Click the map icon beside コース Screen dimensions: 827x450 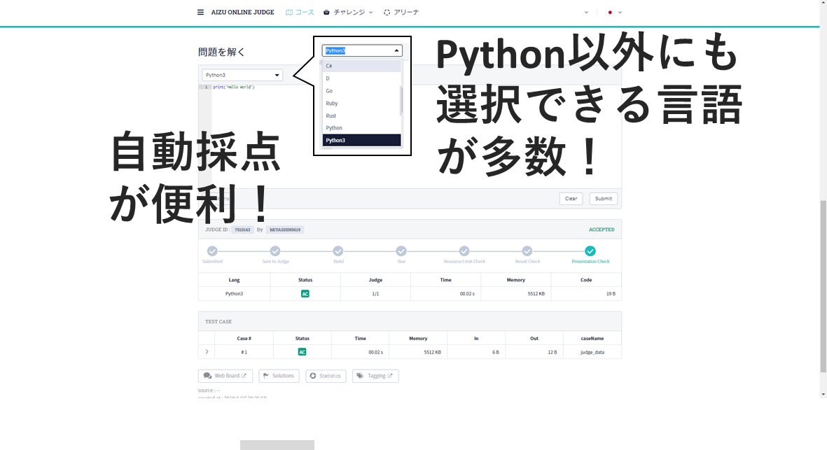point(289,12)
